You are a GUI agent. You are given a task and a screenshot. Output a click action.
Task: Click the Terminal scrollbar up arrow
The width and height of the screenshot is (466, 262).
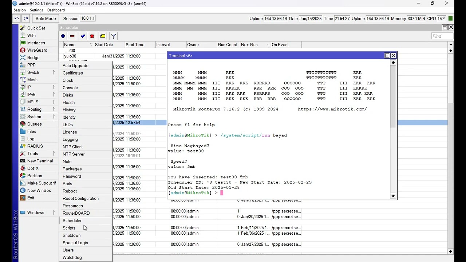coord(393,62)
